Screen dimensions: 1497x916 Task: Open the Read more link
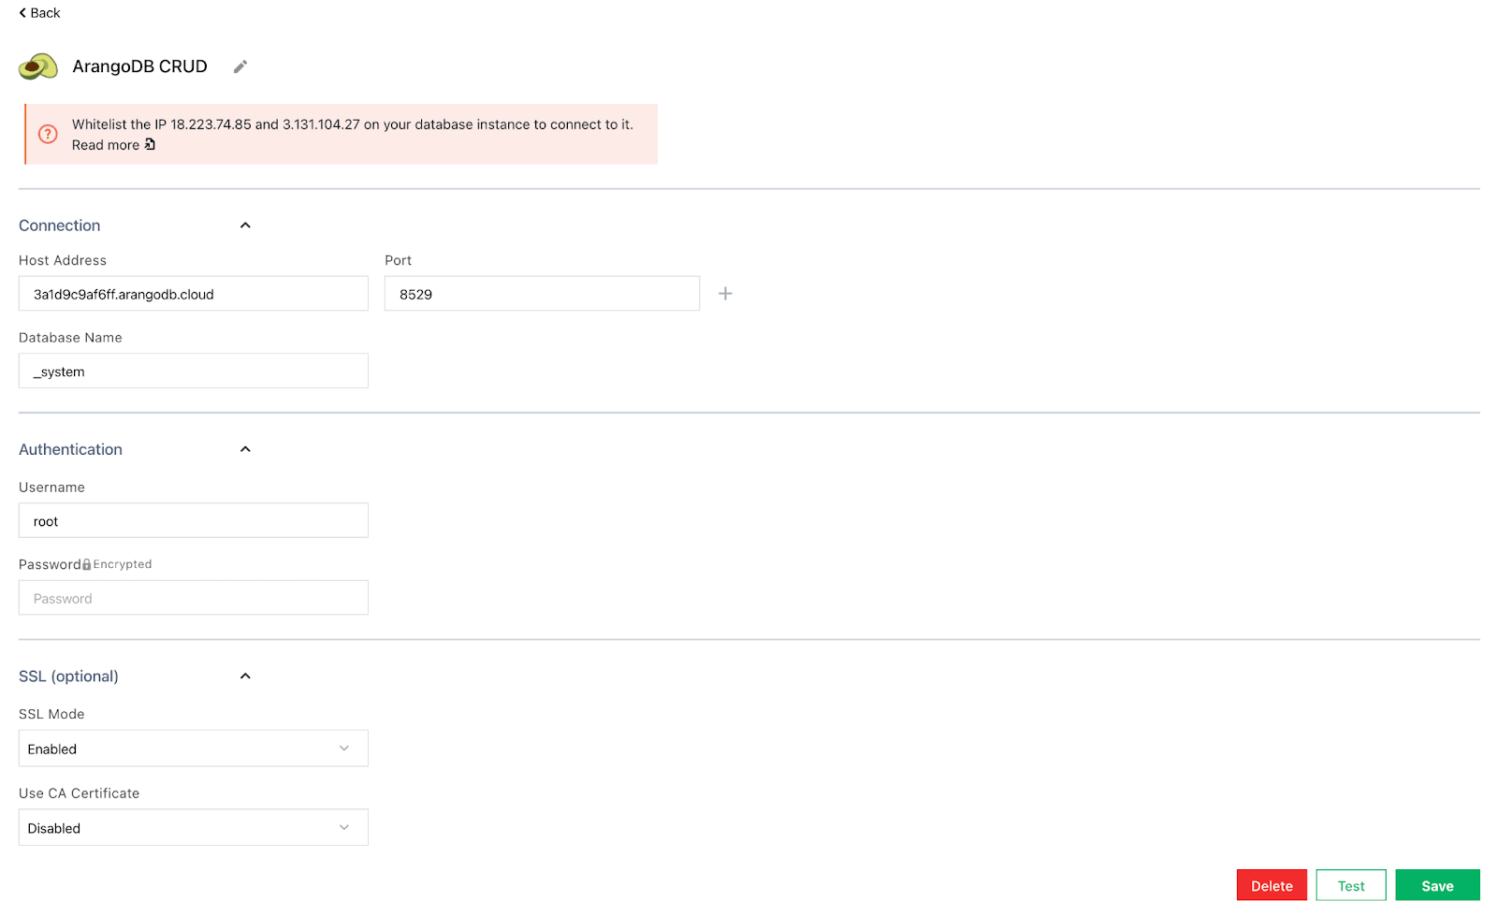point(106,145)
